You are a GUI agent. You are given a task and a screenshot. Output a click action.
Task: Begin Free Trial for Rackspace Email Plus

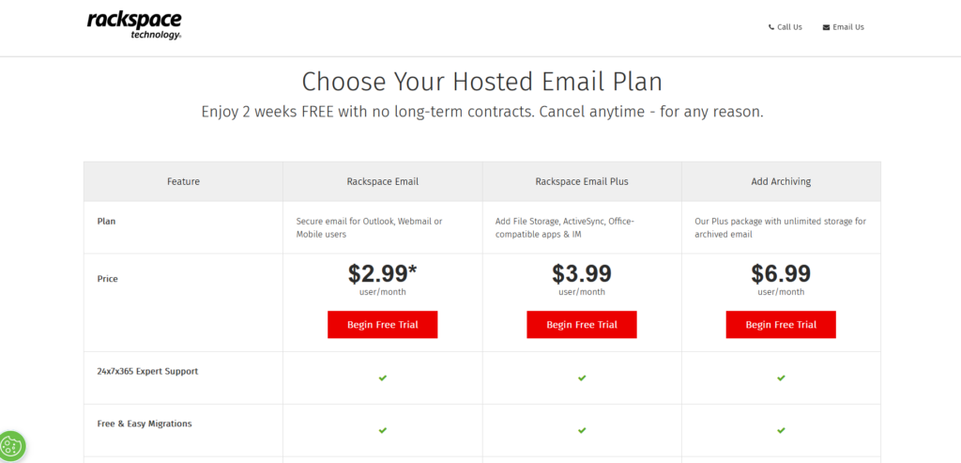click(582, 325)
